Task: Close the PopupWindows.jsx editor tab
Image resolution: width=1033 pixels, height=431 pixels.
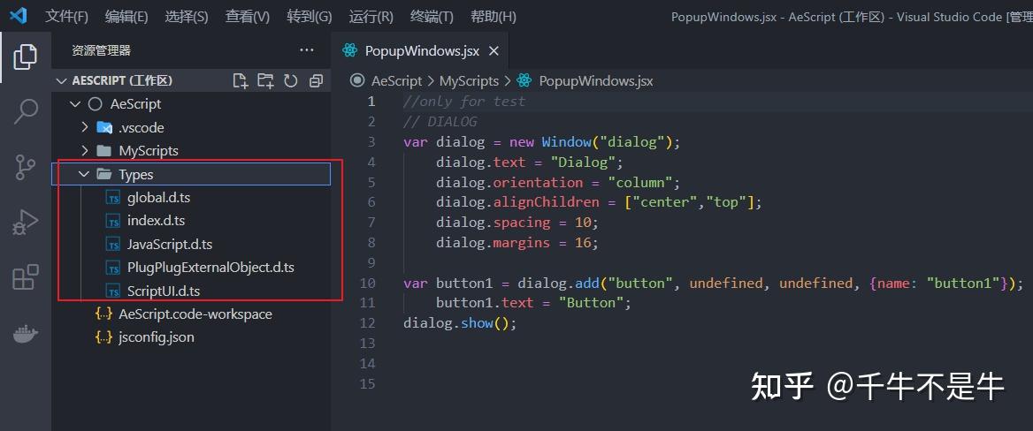Action: point(494,50)
